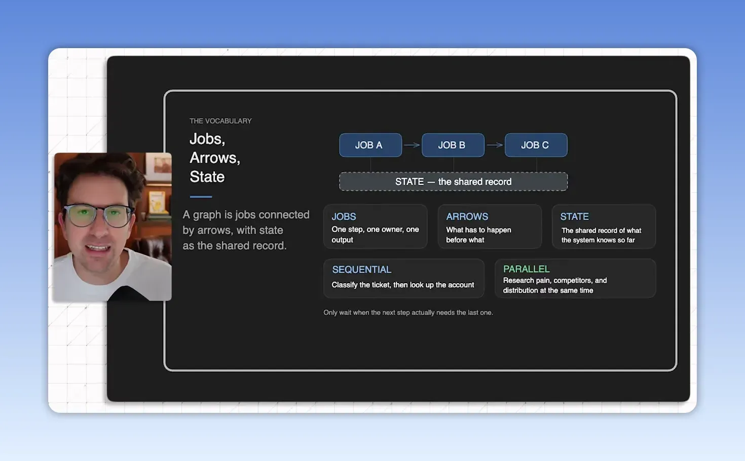Image resolution: width=745 pixels, height=461 pixels.
Task: Click the arrow from JOB A to JOB B
Action: coord(412,145)
